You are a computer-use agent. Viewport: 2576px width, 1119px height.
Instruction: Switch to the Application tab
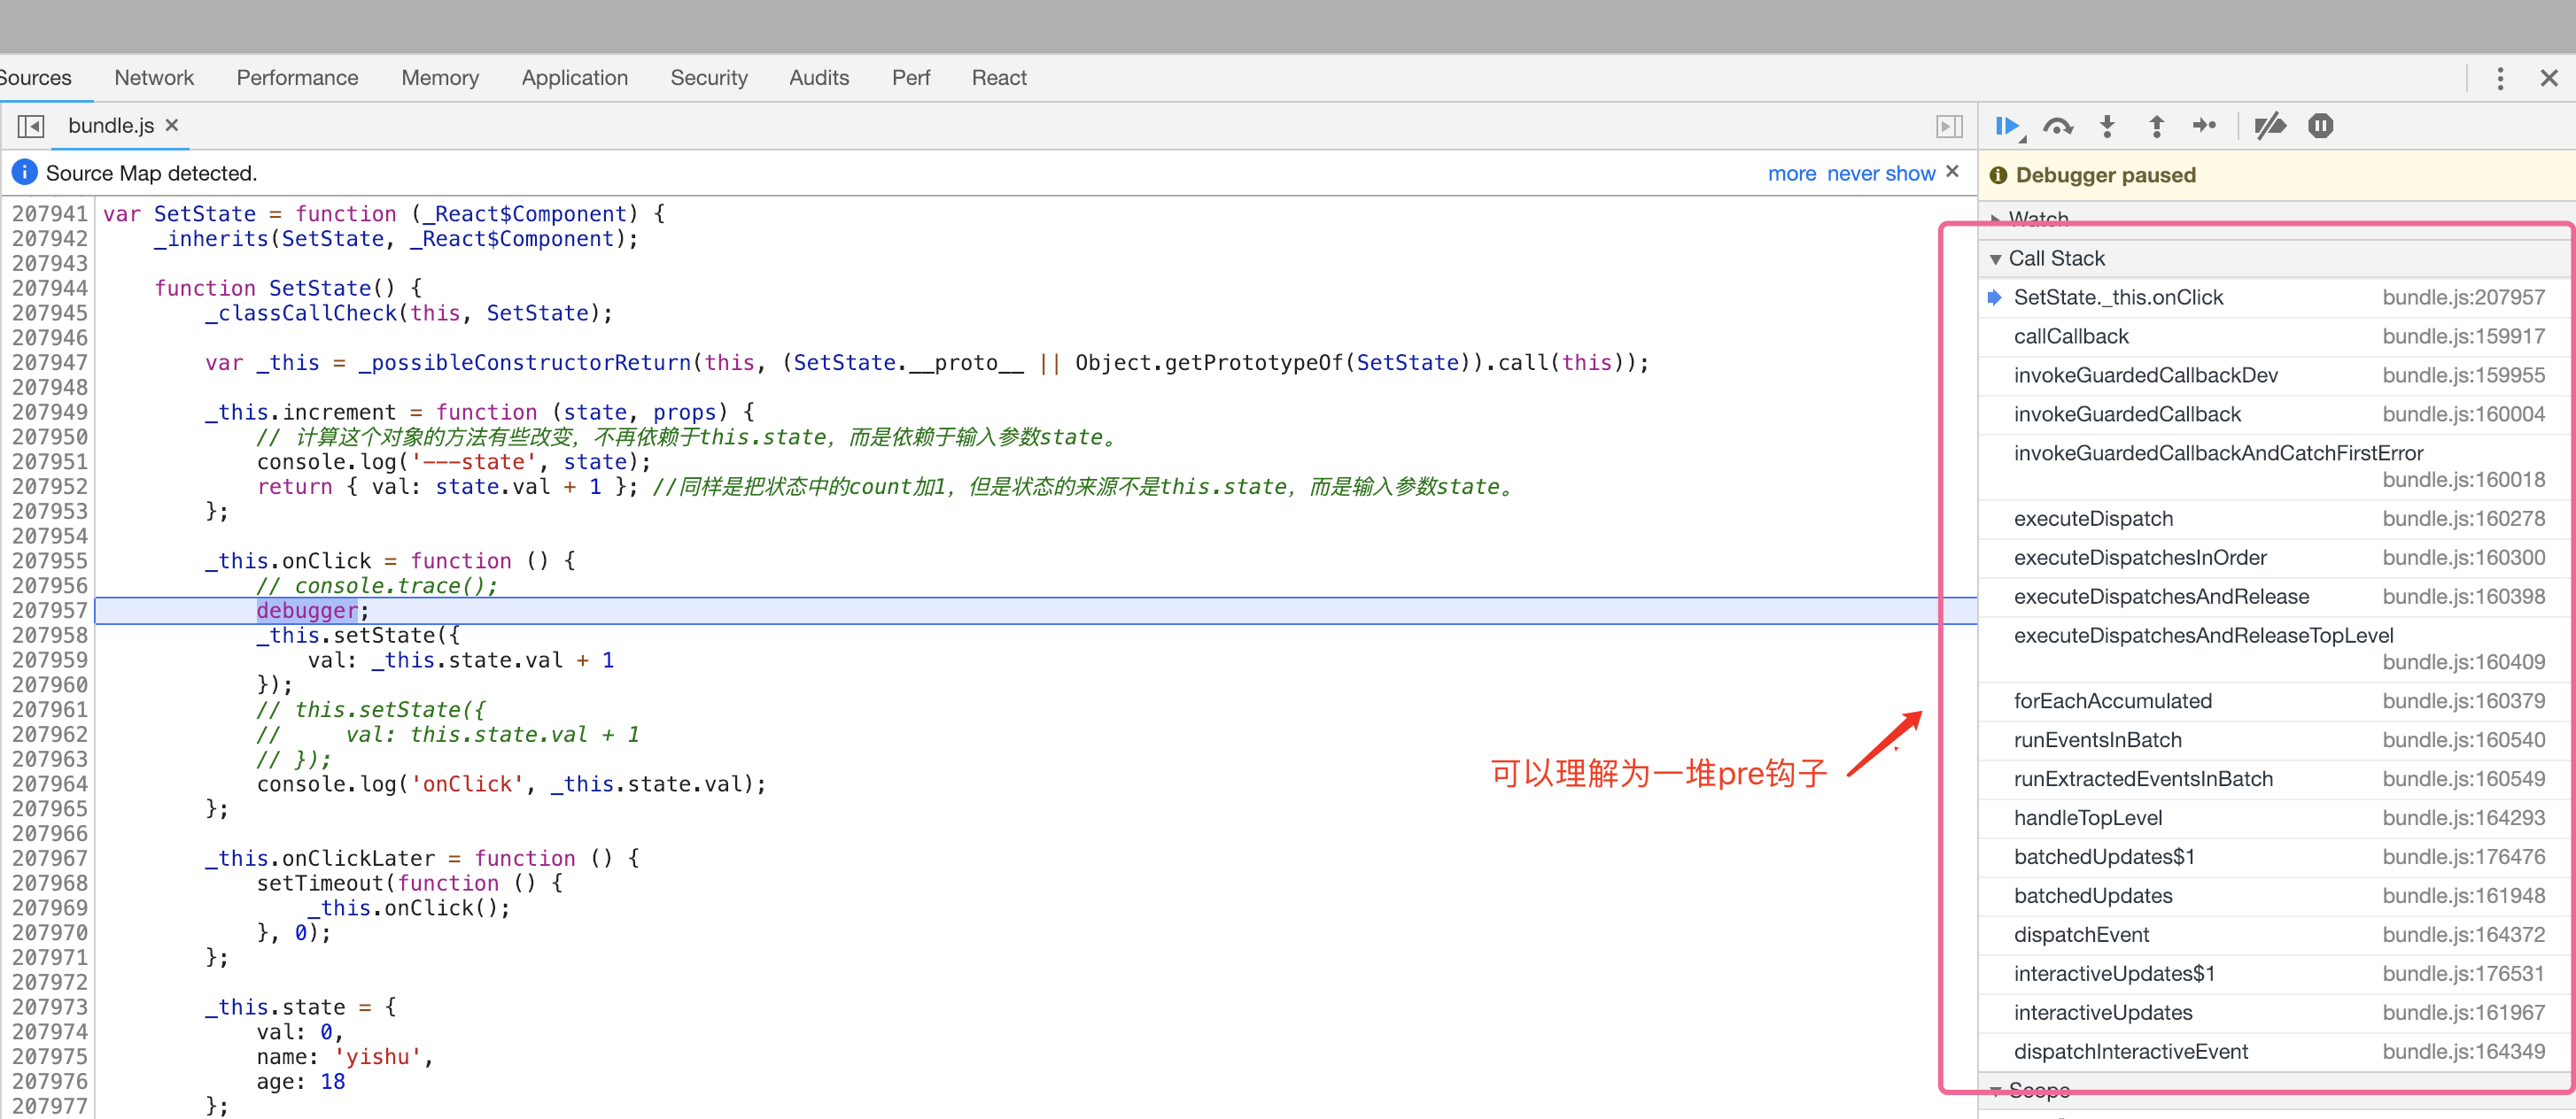575,78
